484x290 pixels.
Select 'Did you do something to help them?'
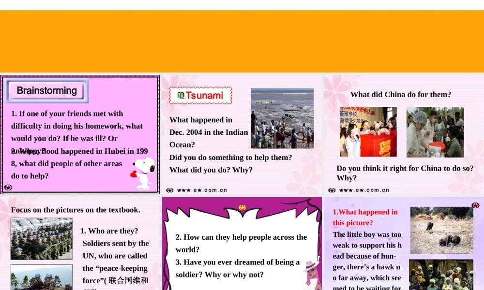tap(230, 158)
